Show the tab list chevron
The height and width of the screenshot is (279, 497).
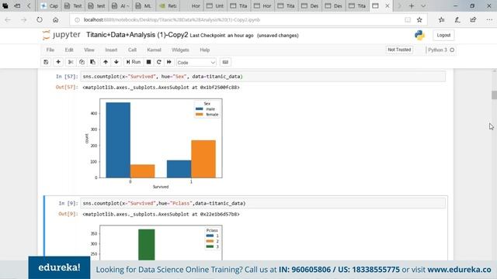tap(423, 6)
